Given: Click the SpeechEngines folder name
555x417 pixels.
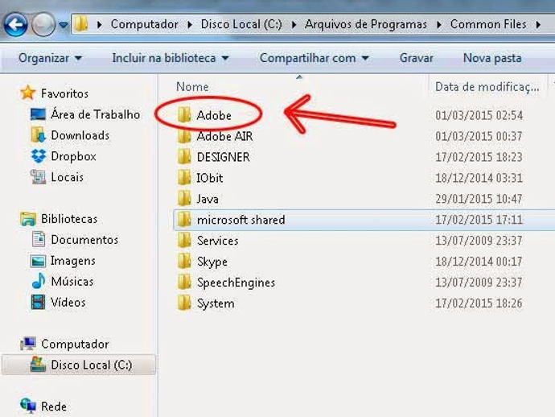Looking at the screenshot, I should pyautogui.click(x=236, y=283).
